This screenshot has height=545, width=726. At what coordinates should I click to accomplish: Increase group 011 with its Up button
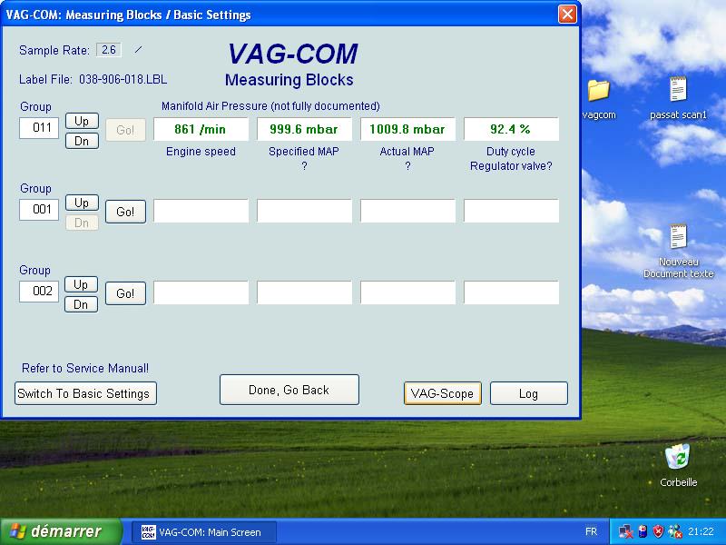coord(82,121)
